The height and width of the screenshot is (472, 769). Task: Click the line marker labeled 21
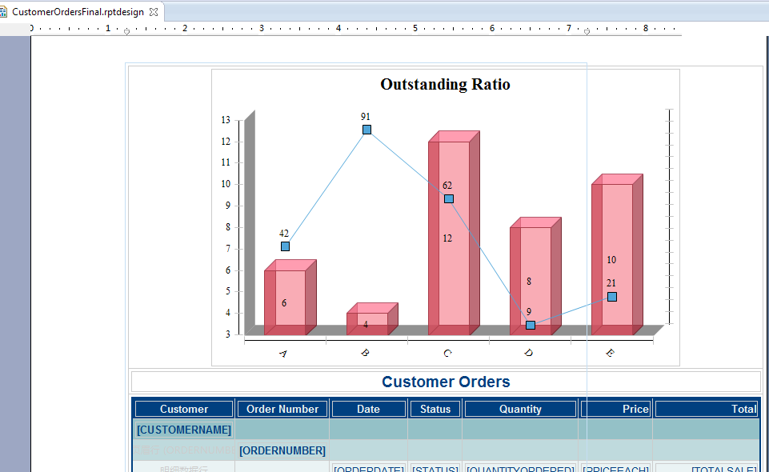(x=612, y=297)
